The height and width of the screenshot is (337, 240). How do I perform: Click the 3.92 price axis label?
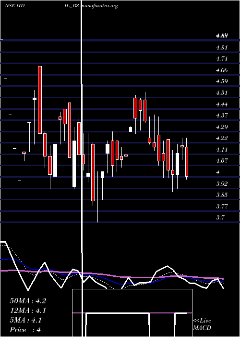coord(222,184)
